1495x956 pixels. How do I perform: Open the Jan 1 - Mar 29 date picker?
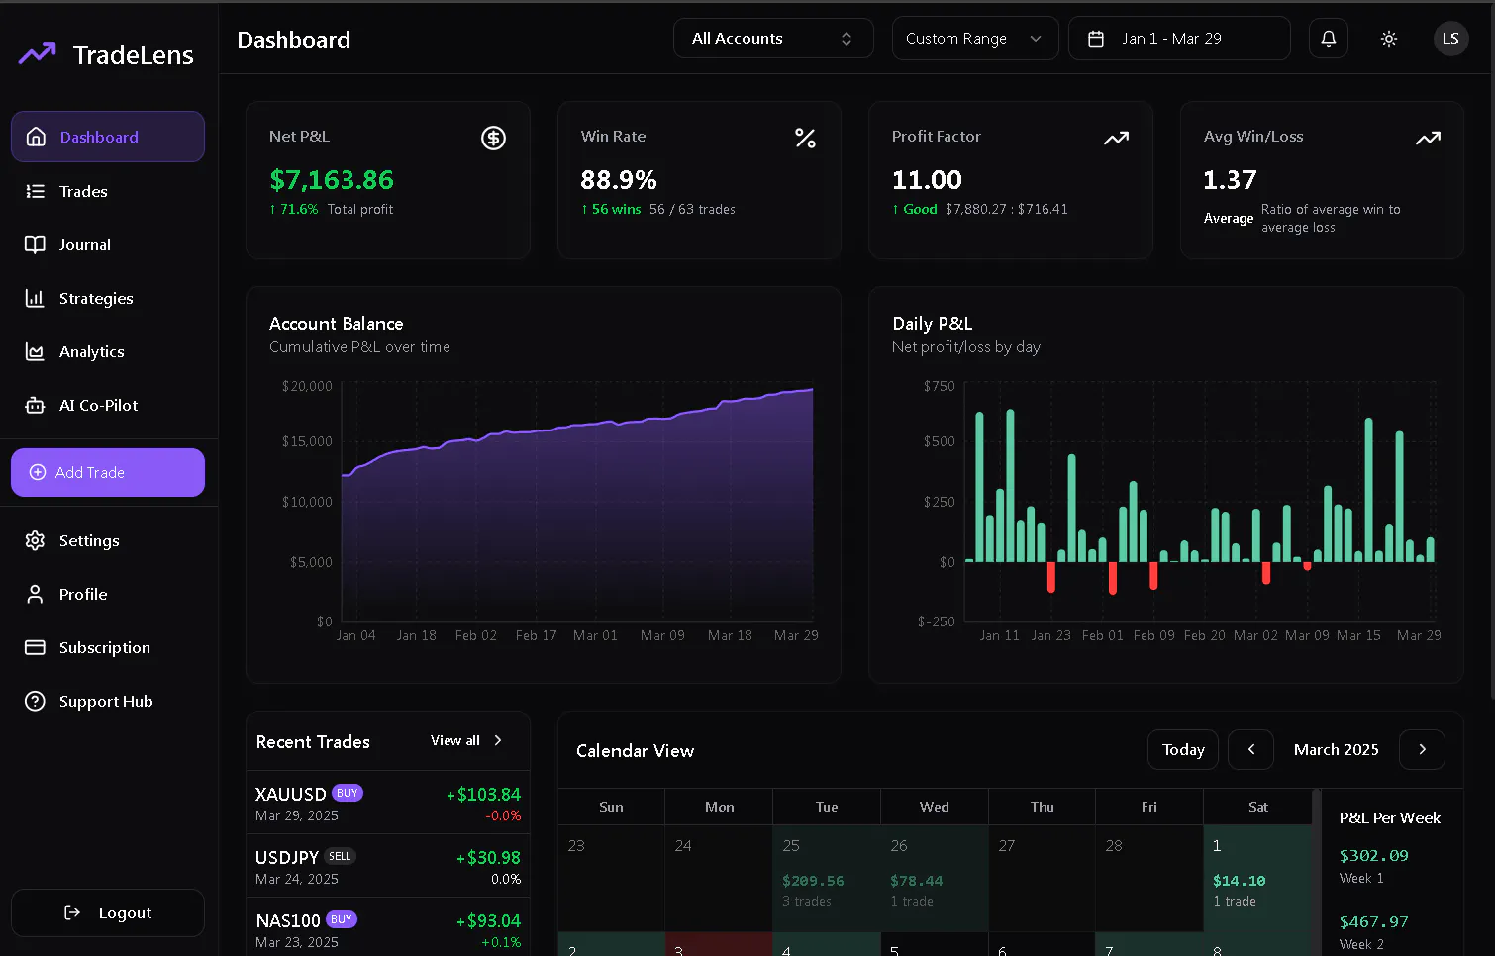point(1179,39)
